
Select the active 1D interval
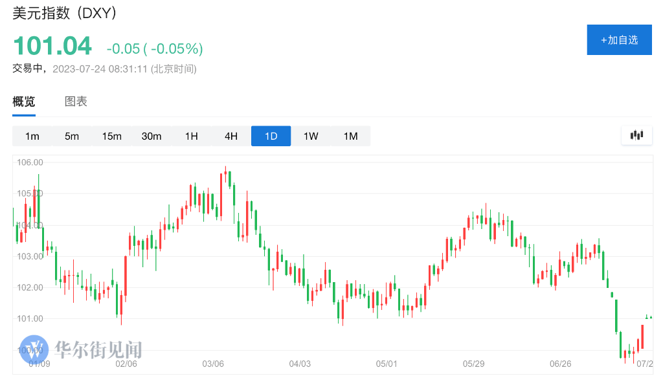[x=271, y=136]
